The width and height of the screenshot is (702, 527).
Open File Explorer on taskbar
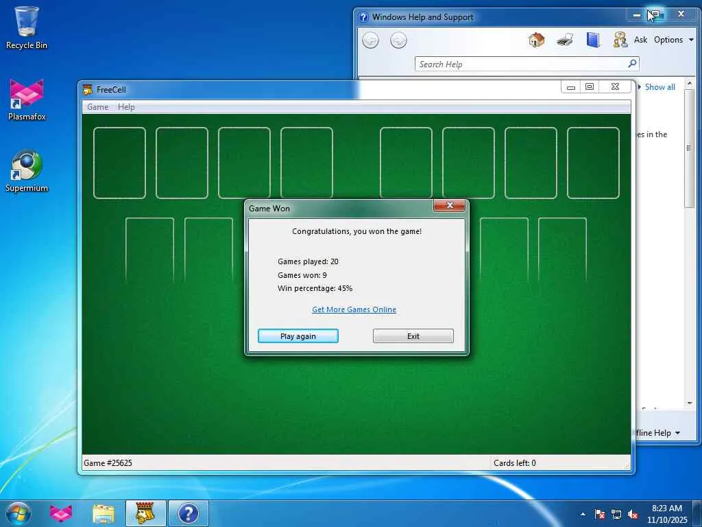click(x=104, y=513)
